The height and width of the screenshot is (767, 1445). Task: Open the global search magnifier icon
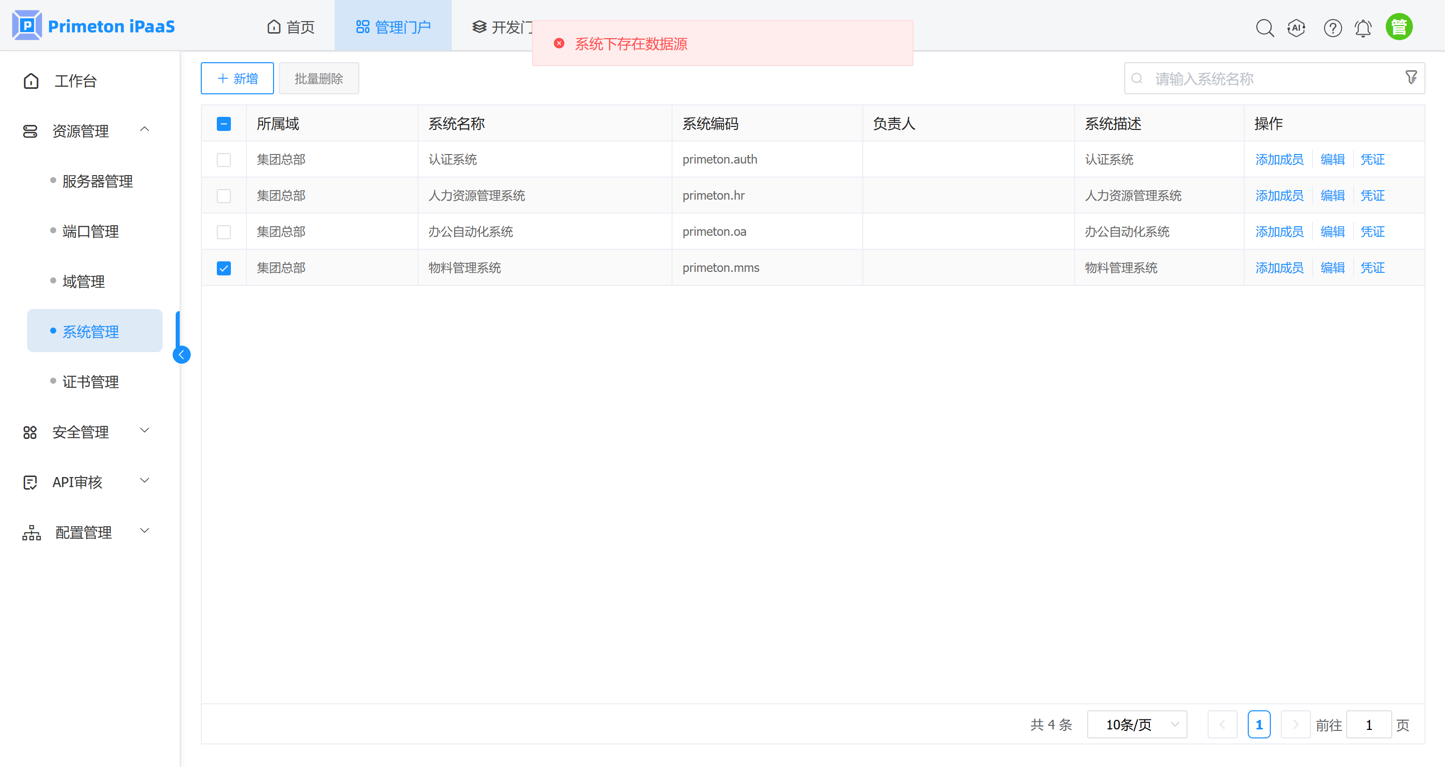click(1265, 28)
